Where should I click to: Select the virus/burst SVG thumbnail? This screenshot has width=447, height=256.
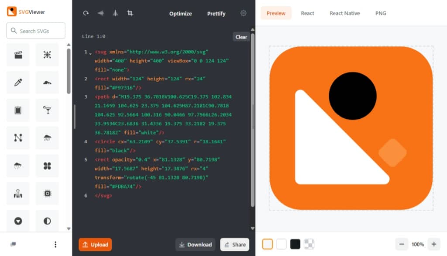click(x=47, y=55)
